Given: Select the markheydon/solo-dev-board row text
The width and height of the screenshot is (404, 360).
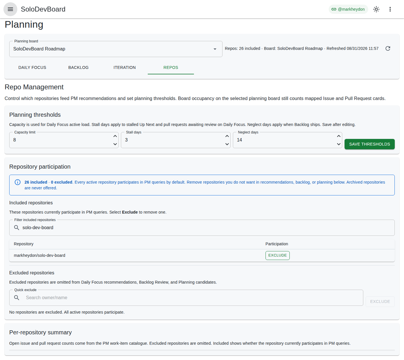Looking at the screenshot, I should click(x=40, y=255).
